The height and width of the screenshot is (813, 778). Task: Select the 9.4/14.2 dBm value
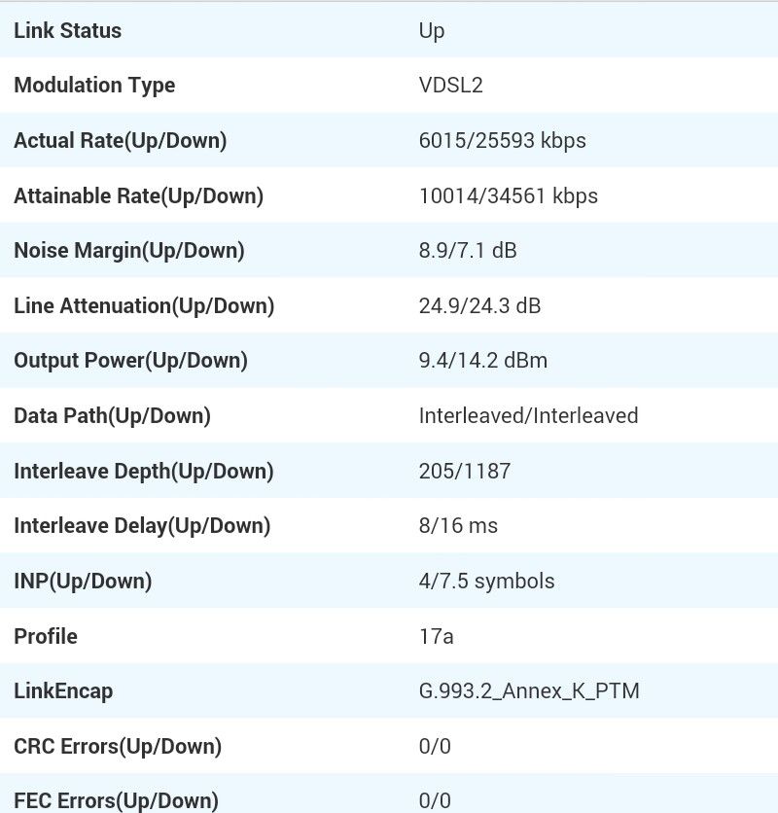482,360
